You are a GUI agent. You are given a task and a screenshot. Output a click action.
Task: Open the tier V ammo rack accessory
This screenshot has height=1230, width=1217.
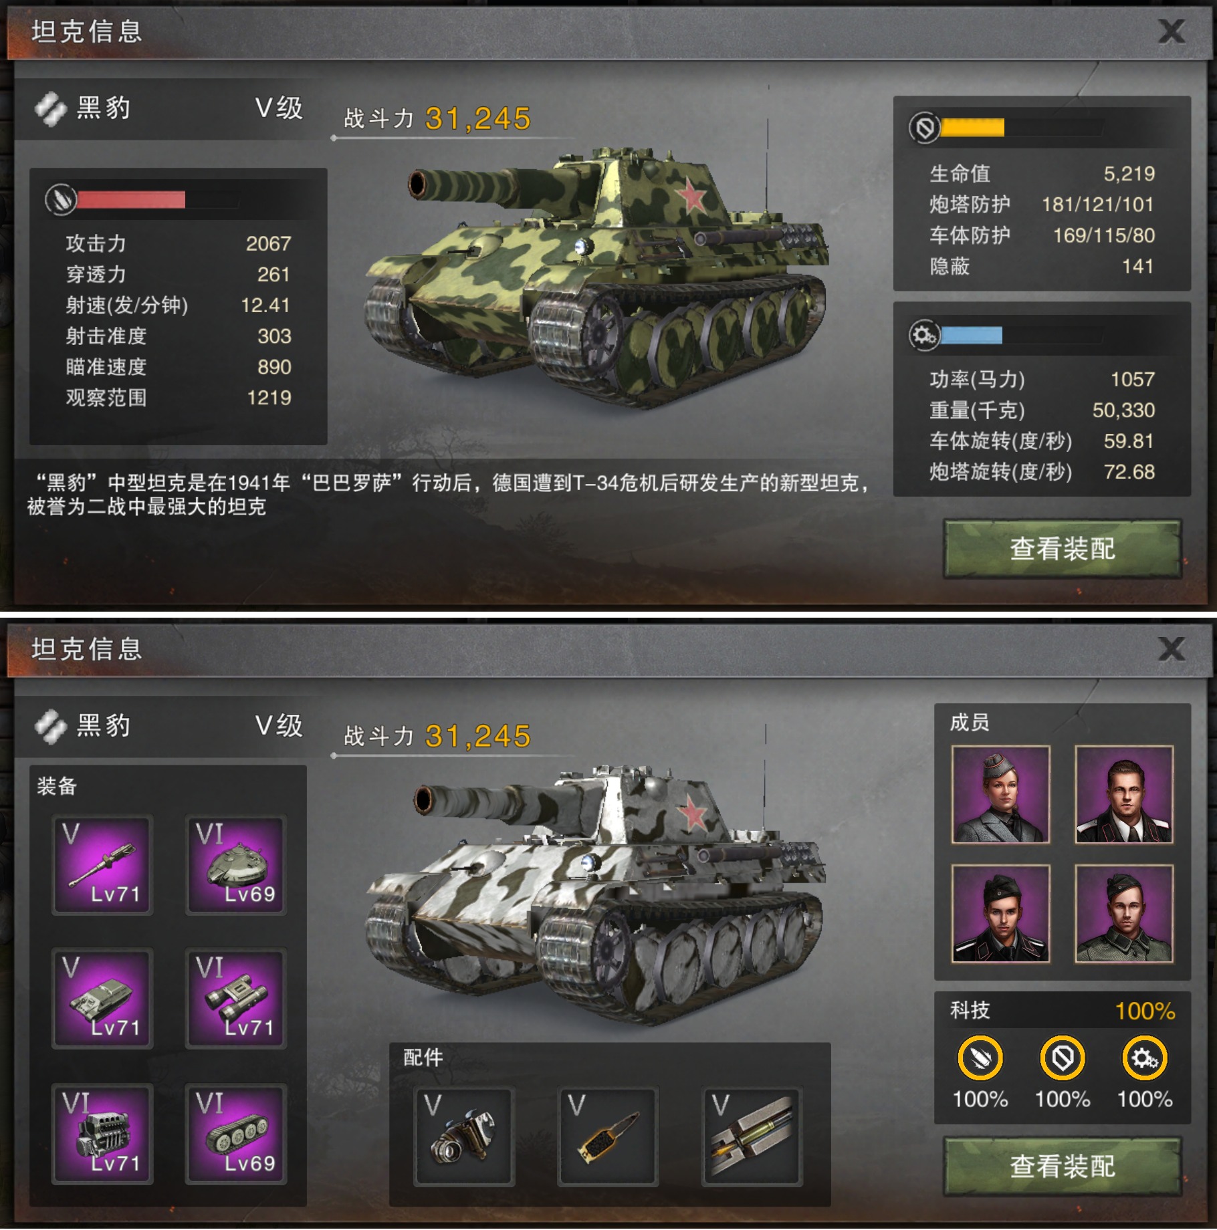tap(608, 1136)
